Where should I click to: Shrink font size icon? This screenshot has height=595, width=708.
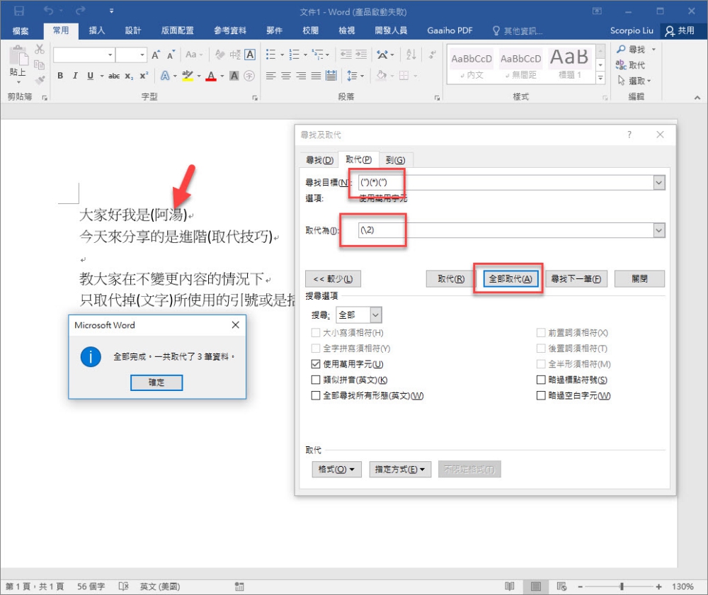point(171,55)
